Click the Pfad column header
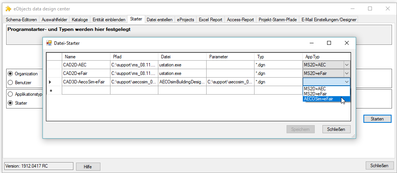This screenshot has height=173, width=397. [134, 57]
